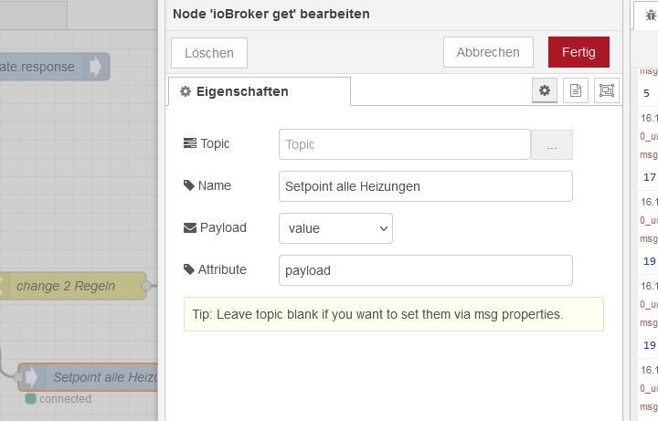Screen dimensions: 658x421
Task: Open the Topic browse button with dots
Action: pyautogui.click(x=551, y=144)
